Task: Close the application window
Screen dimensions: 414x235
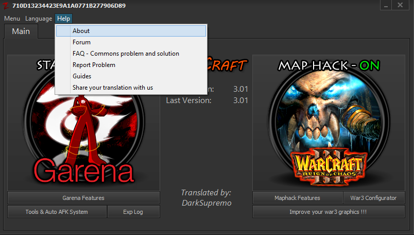Action: point(400,5)
